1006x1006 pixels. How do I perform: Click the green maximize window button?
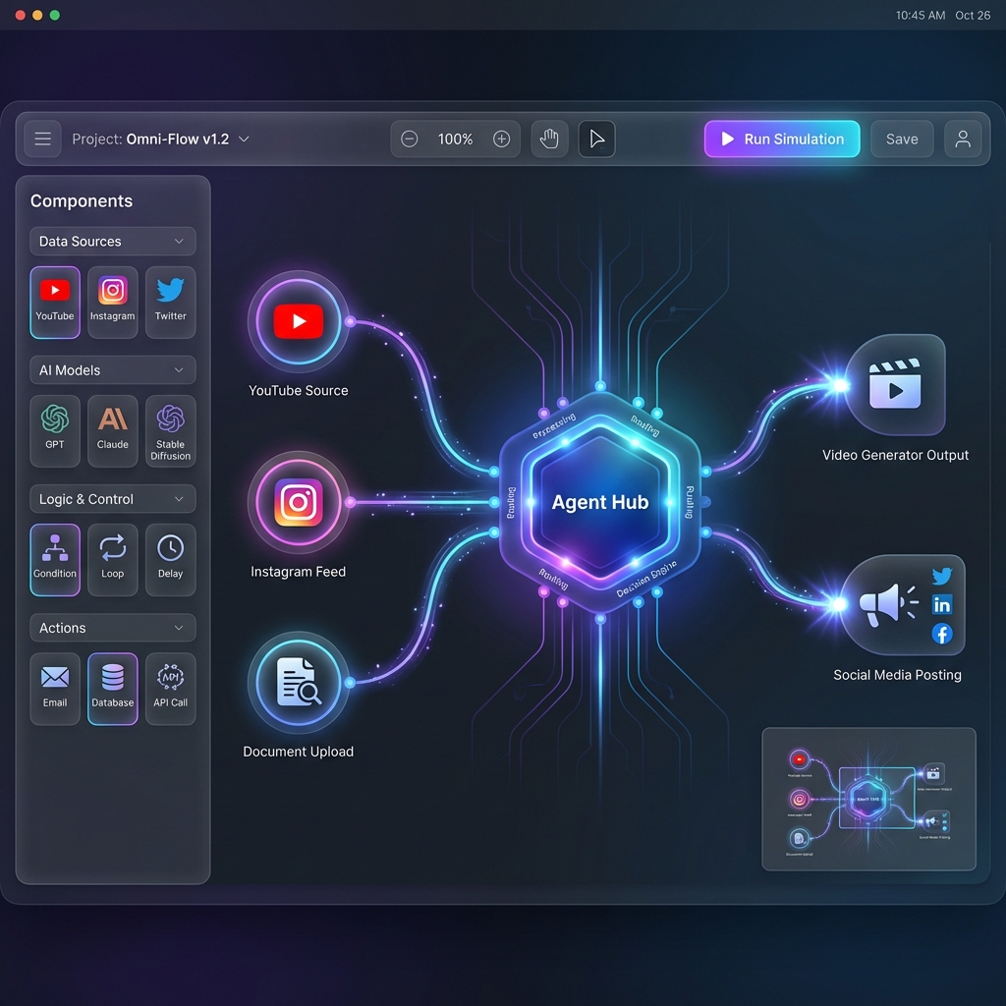click(55, 15)
